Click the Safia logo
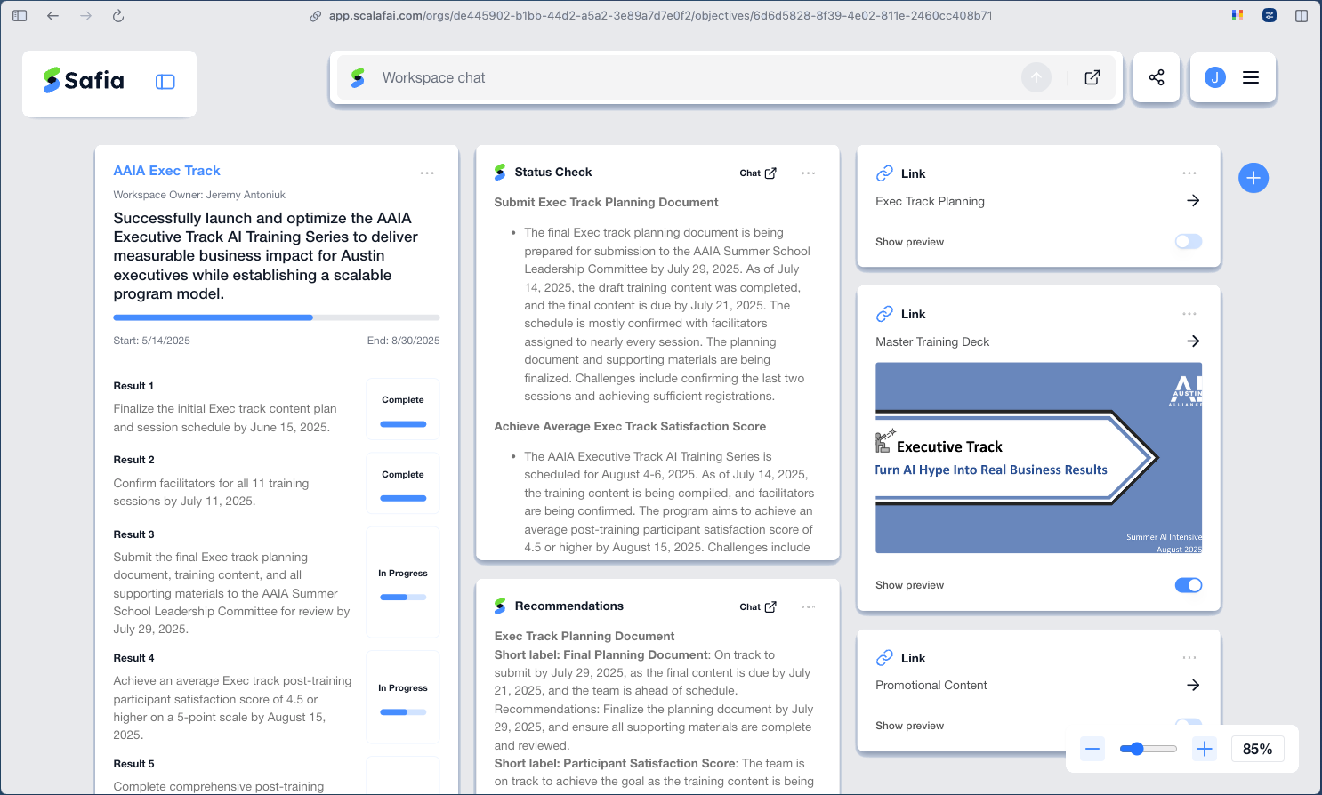This screenshot has width=1322, height=795. coord(85,81)
